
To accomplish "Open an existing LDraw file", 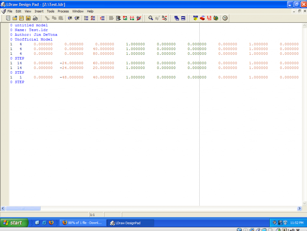I will pos(14,18).
